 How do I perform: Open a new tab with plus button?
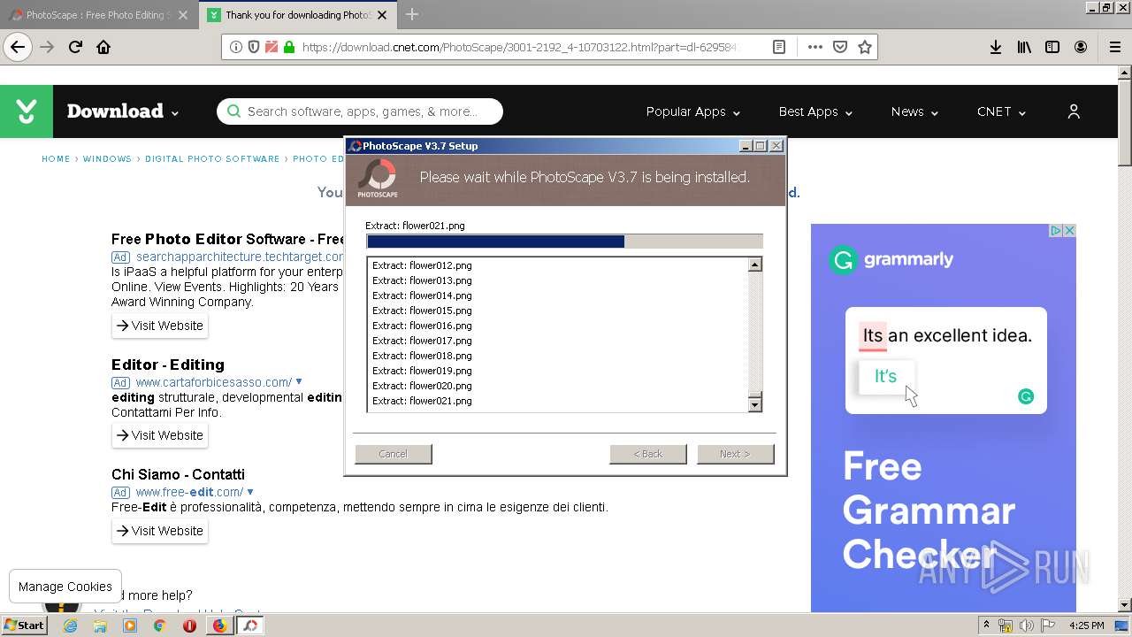click(412, 14)
